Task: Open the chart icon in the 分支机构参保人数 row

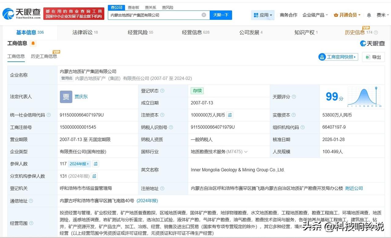Action: pos(94,176)
